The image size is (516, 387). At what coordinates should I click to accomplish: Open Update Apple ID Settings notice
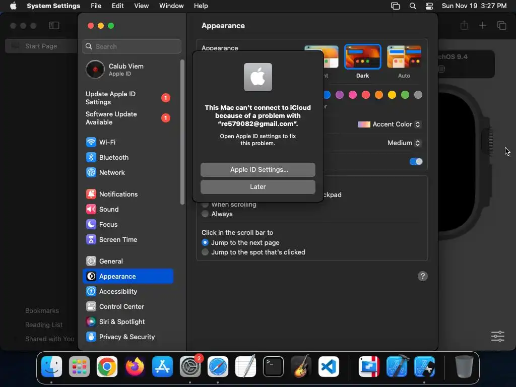127,98
